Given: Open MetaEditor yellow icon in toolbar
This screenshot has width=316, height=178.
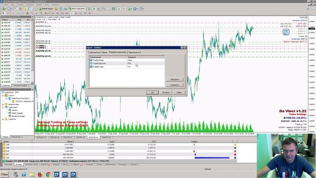Looking at the screenshot, I should [x=56, y=9].
